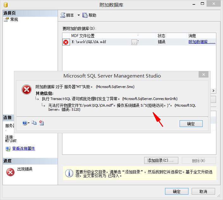Click the MT\DNT connection text
The image size is (223, 200).
coord(11,141)
